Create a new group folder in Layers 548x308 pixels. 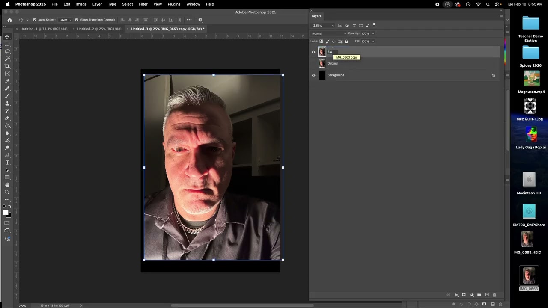(x=479, y=295)
